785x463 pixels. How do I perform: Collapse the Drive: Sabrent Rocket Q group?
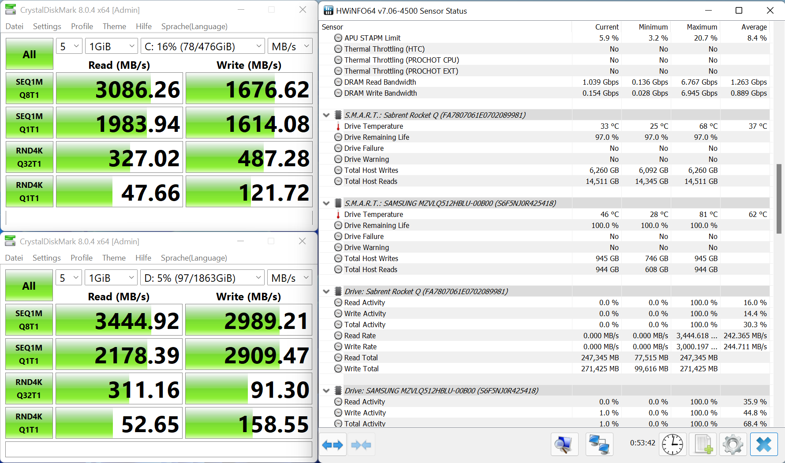pos(326,291)
